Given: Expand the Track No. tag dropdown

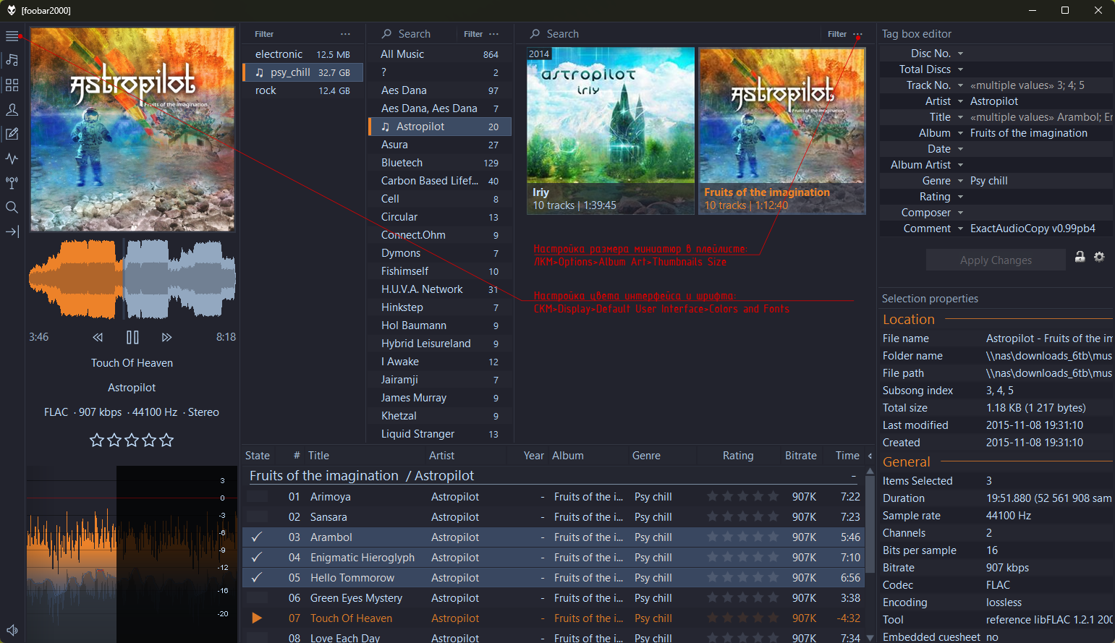Looking at the screenshot, I should (x=961, y=85).
